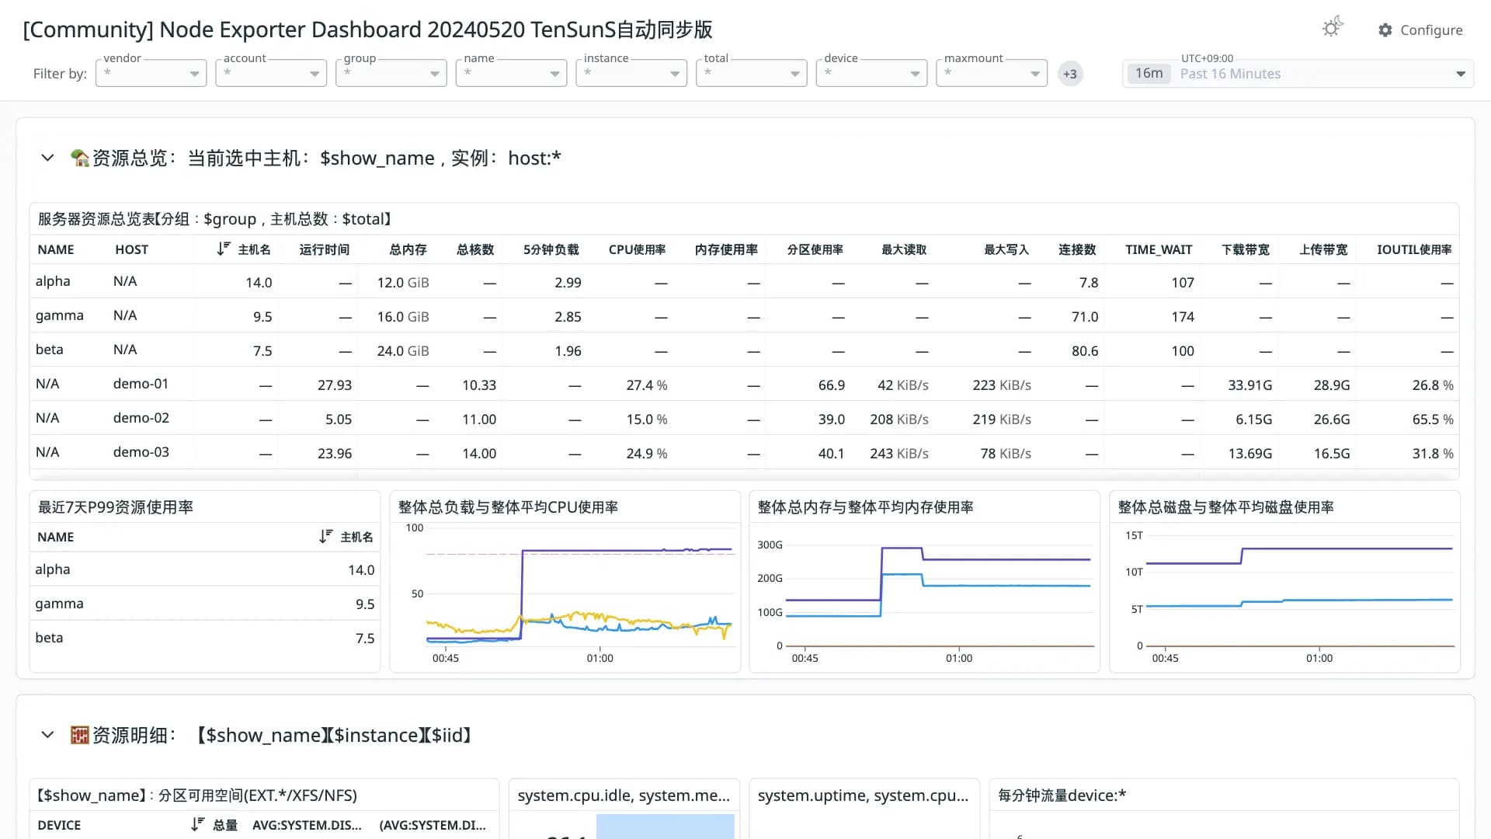Collapse the 资源总览 section
This screenshot has width=1491, height=839.
(47, 158)
